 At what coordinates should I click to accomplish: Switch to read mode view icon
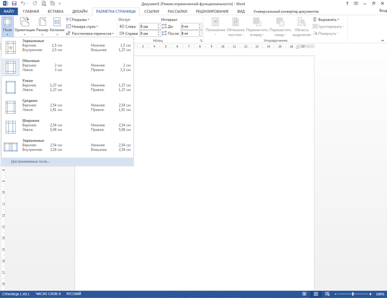pyautogui.click(x=304, y=294)
